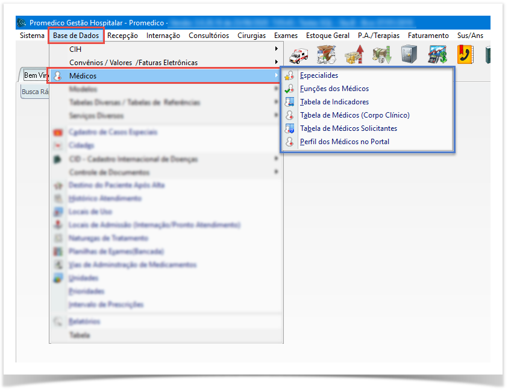
Task: Open the Faturamento menu
Action: [428, 36]
